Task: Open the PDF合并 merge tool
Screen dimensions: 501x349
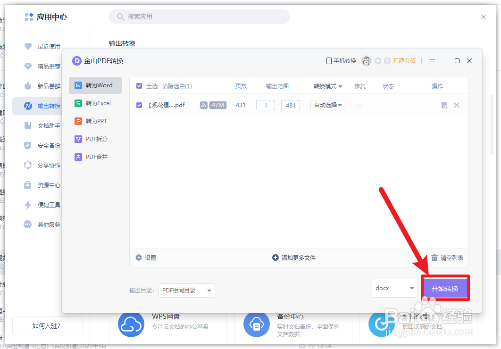Action: tap(95, 157)
